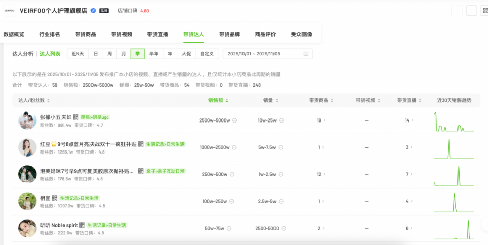Switch to the 带货商品 tab
The width and height of the screenshot is (488, 245).
85,34
